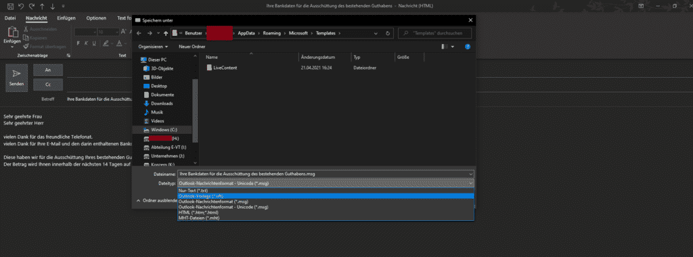Open the recent locations dropdown arrow
The width and height of the screenshot is (693, 257).
158,33
